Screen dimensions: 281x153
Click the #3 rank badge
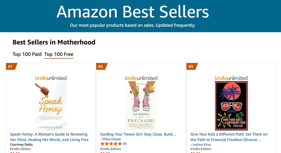(x=191, y=66)
